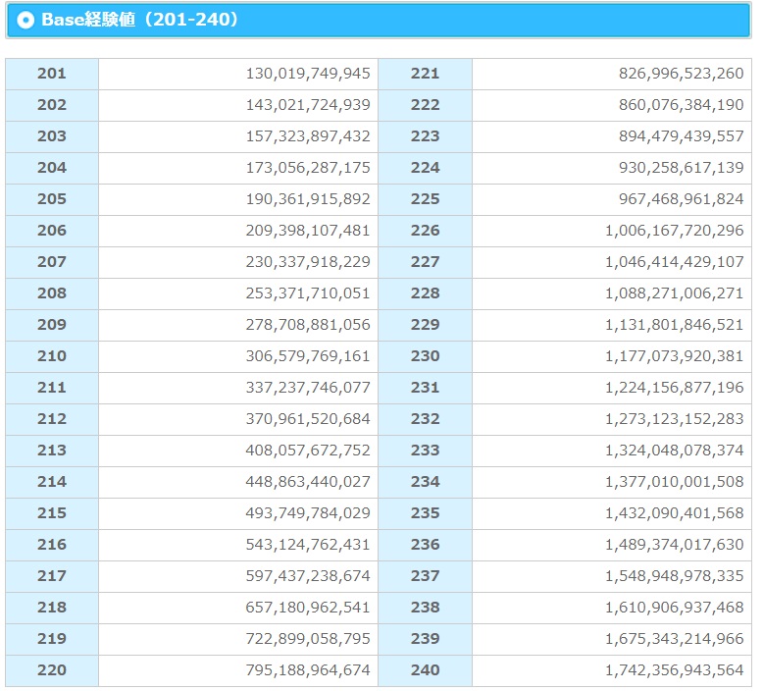
Task: Select level cell 221
Action: pos(426,74)
